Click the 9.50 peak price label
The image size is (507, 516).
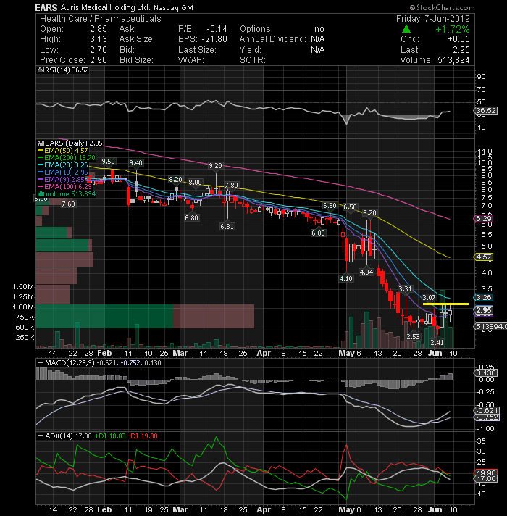[108, 161]
